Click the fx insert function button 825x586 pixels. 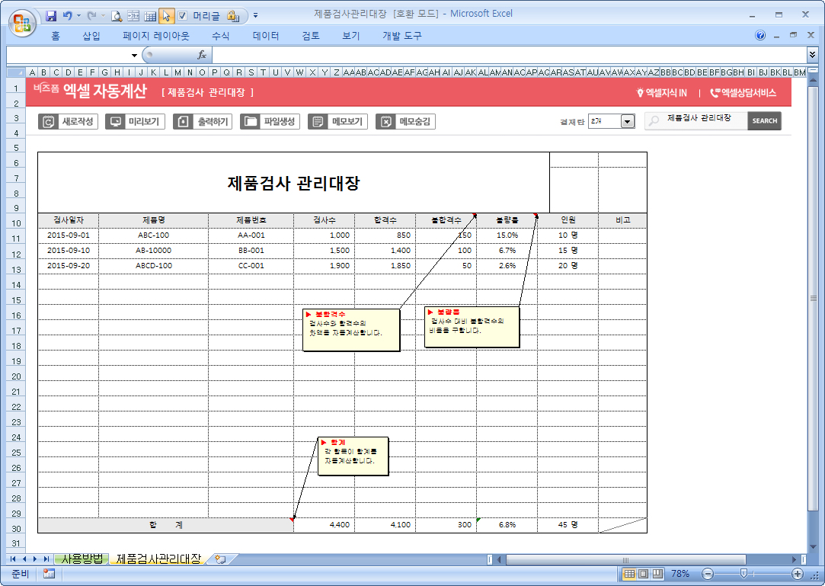coord(202,55)
